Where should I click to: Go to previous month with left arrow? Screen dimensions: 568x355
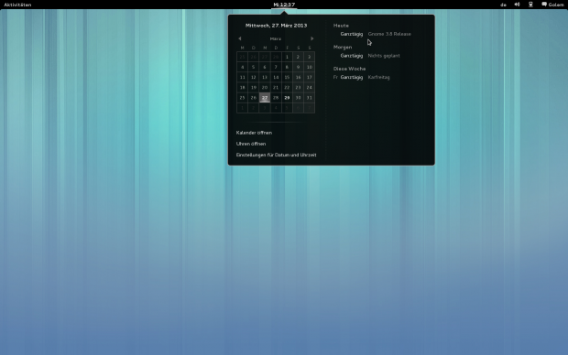(240, 38)
